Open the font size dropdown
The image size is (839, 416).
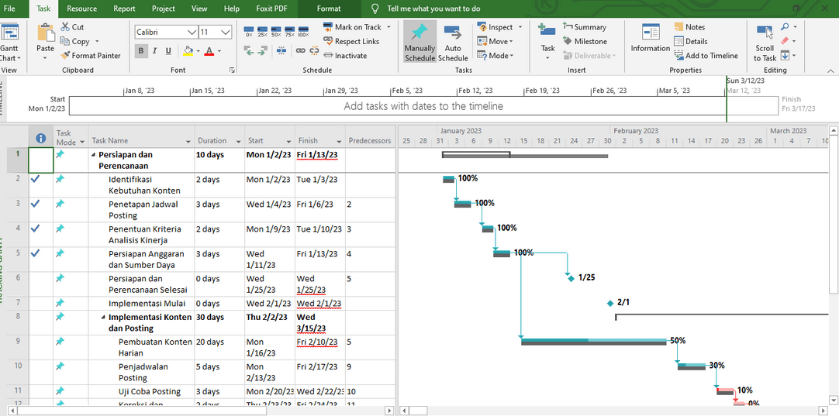pyautogui.click(x=226, y=32)
